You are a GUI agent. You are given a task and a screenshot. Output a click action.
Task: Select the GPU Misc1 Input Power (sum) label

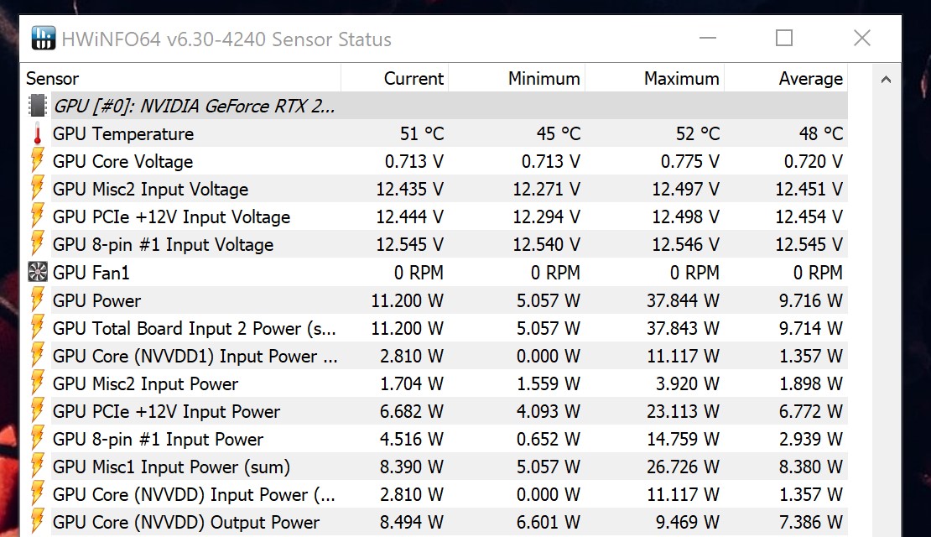point(171,467)
